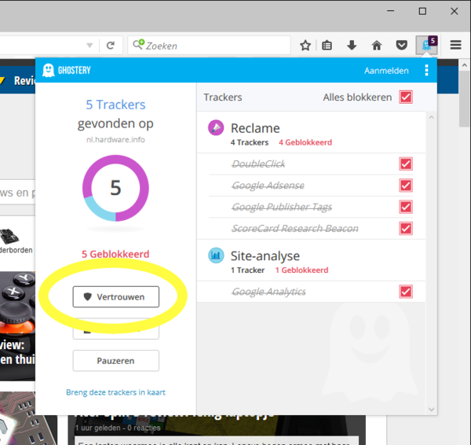Open the Reviews tab on the webpage
Viewport: 471px width, 445px height.
click(24, 81)
